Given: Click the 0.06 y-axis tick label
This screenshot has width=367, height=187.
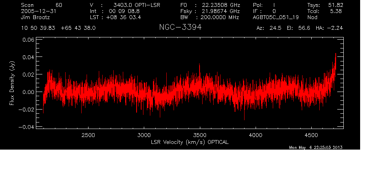Looking at the screenshot, I should [28, 40].
